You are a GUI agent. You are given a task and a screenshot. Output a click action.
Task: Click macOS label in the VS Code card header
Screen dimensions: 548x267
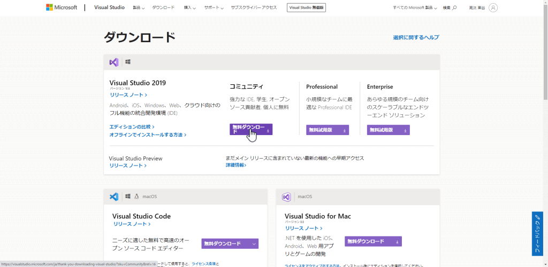[x=150, y=197]
